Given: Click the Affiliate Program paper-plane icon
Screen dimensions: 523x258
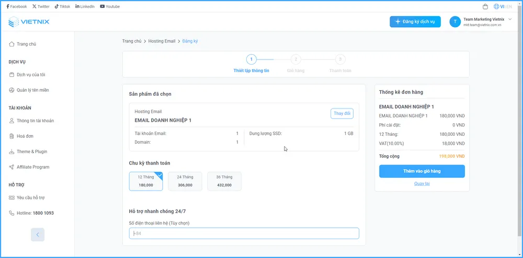Looking at the screenshot, I should pyautogui.click(x=12, y=167).
